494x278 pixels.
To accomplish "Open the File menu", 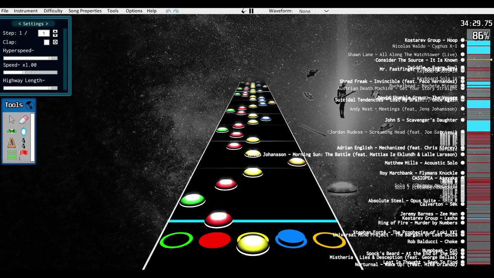I will coord(5,11).
